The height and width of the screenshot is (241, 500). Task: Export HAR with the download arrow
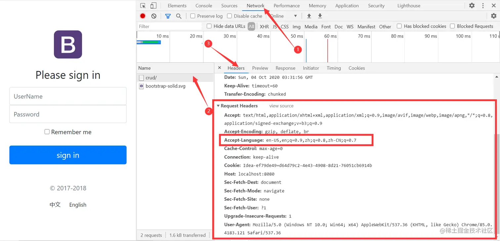(320, 16)
